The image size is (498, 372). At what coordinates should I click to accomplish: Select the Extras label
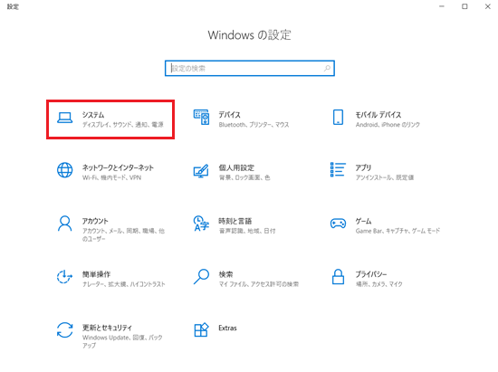[227, 328]
